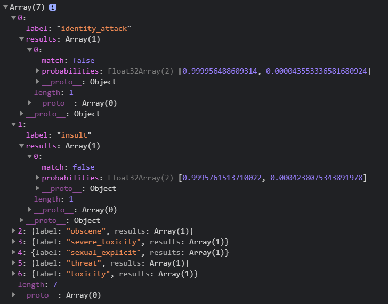Collapse the inner 0 entry under insult results
The width and height of the screenshot is (388, 304).
(29, 156)
